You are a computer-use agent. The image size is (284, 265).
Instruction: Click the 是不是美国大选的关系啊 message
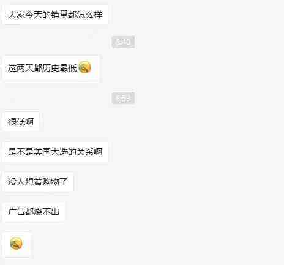tap(56, 152)
